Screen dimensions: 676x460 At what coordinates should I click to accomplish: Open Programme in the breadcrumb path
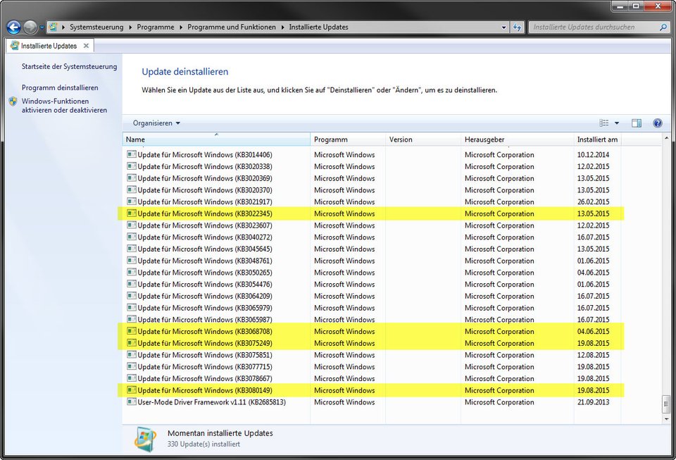(156, 27)
